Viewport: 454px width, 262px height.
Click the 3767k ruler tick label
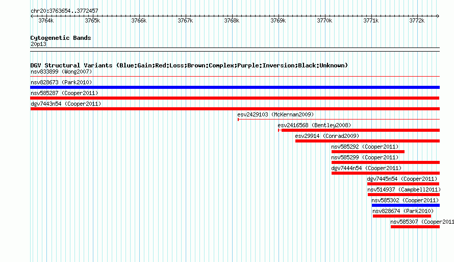[185, 20]
